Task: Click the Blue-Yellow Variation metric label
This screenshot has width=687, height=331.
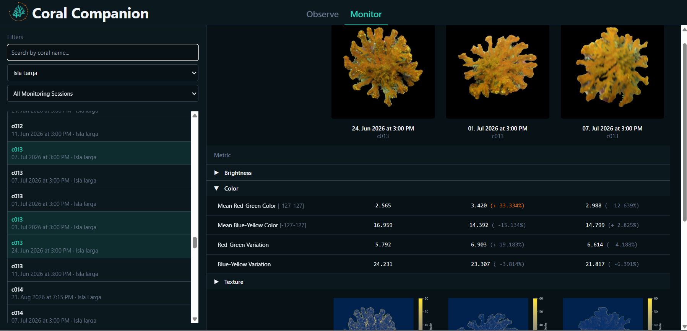Action: 244,264
